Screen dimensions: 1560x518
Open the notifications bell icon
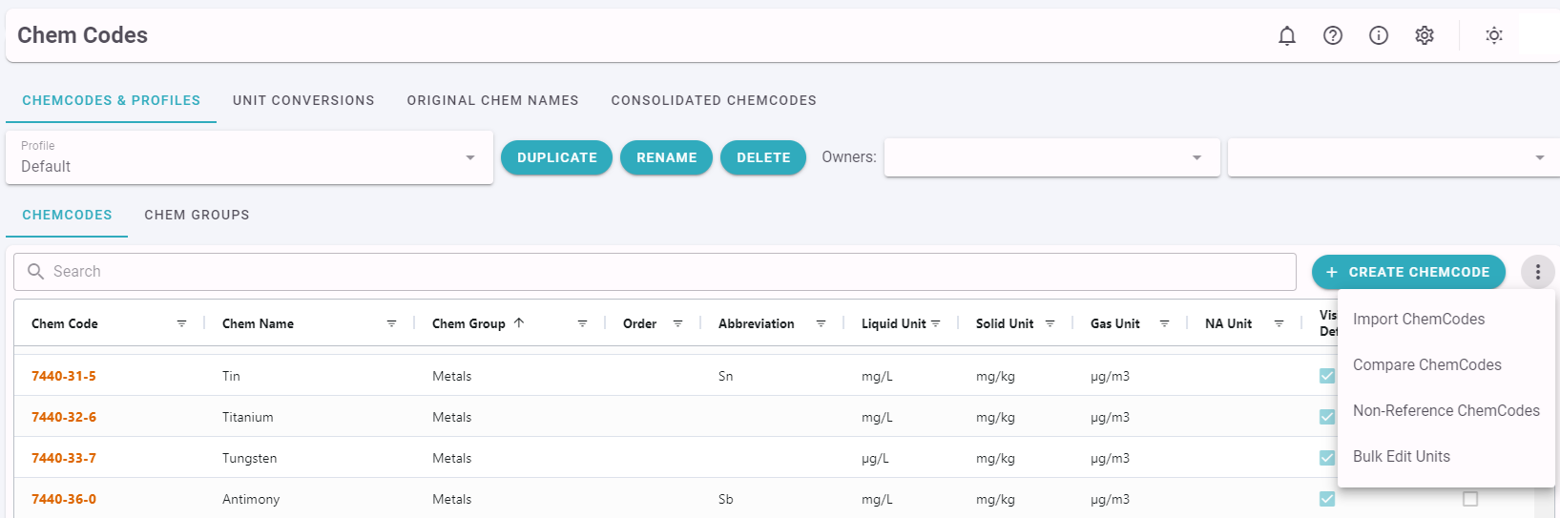[x=1287, y=35]
